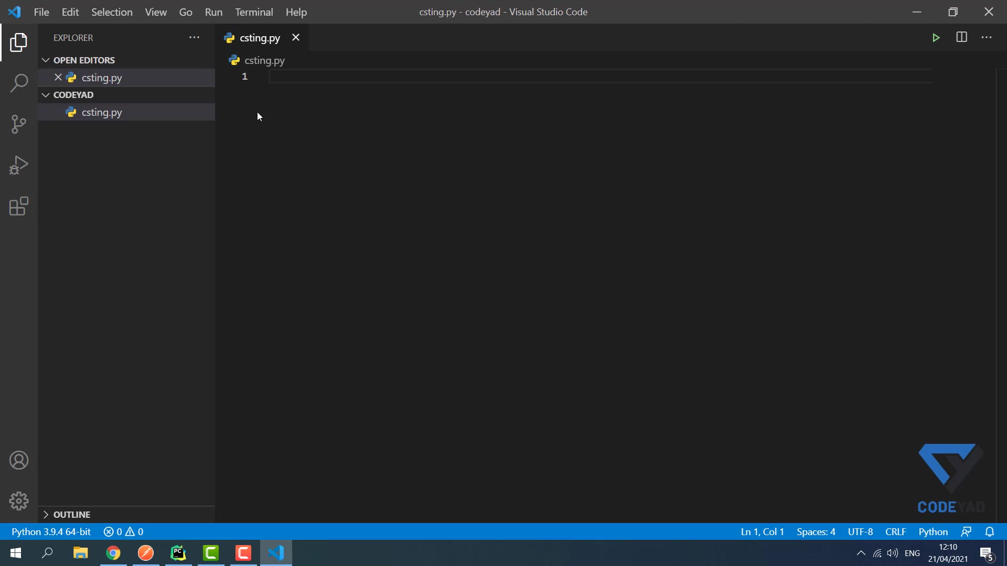Open the Selection menu

(x=112, y=12)
